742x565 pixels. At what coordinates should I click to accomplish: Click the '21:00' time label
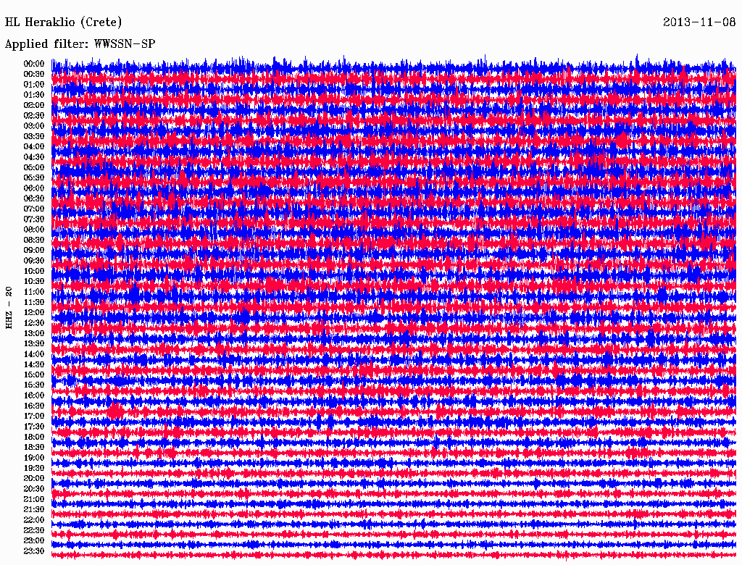[x=34, y=499]
